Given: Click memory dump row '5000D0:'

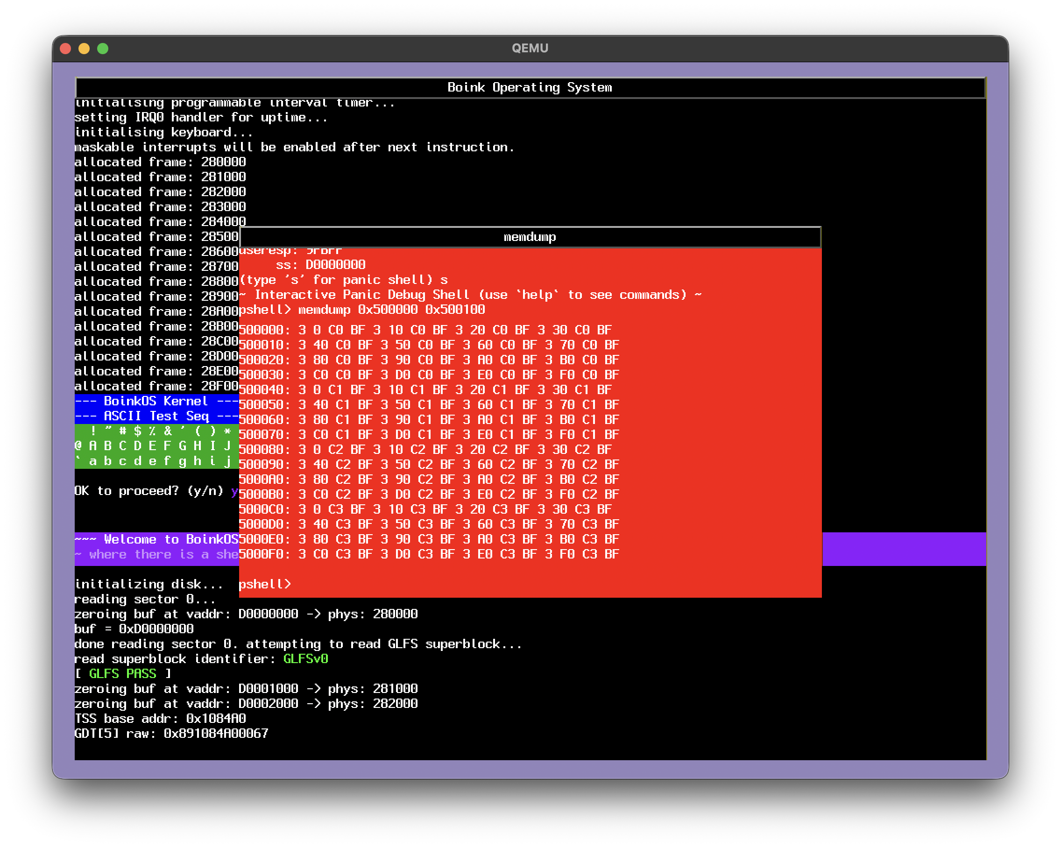Looking at the screenshot, I should click(x=429, y=524).
